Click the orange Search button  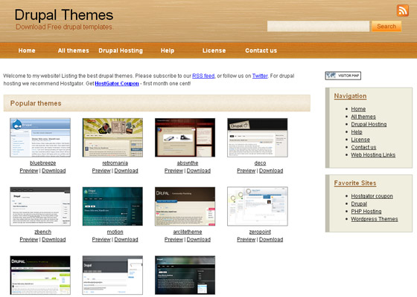[386, 26]
